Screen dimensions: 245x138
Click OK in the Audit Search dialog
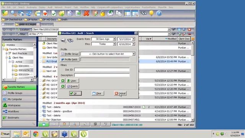pos(75,94)
